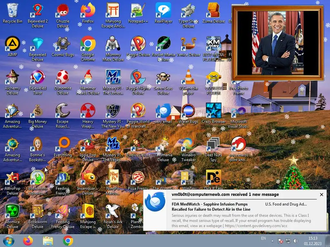Click the network tray icon
The image size is (330, 247).
[288, 241]
